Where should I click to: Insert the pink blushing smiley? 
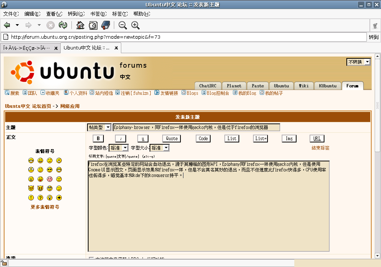click(49, 179)
